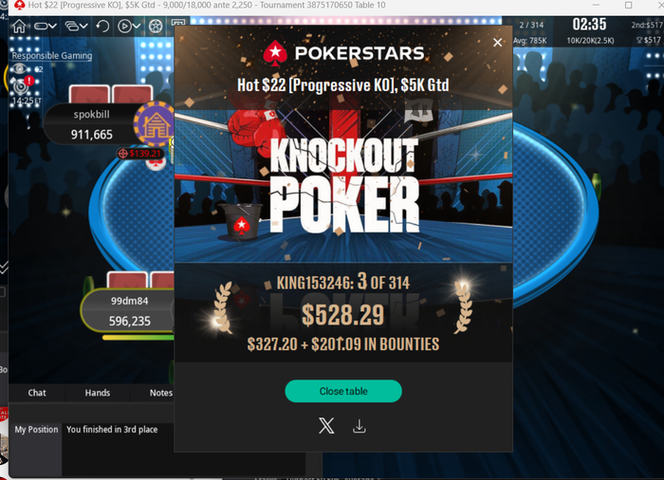Expand the multi-table layout dropdown
This screenshot has width=664, height=480.
click(76, 27)
